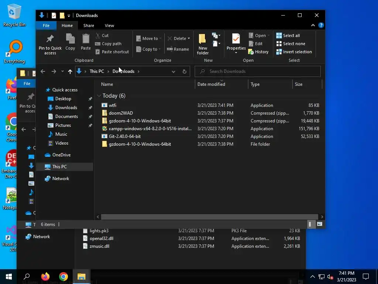The width and height of the screenshot is (378, 284).
Task: Click the Copy ribbon icon
Action: [70, 42]
